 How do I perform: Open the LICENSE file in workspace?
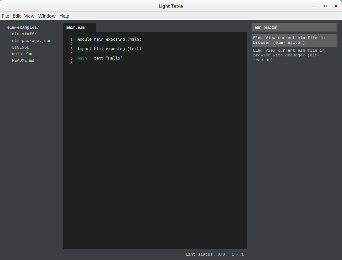21,47
